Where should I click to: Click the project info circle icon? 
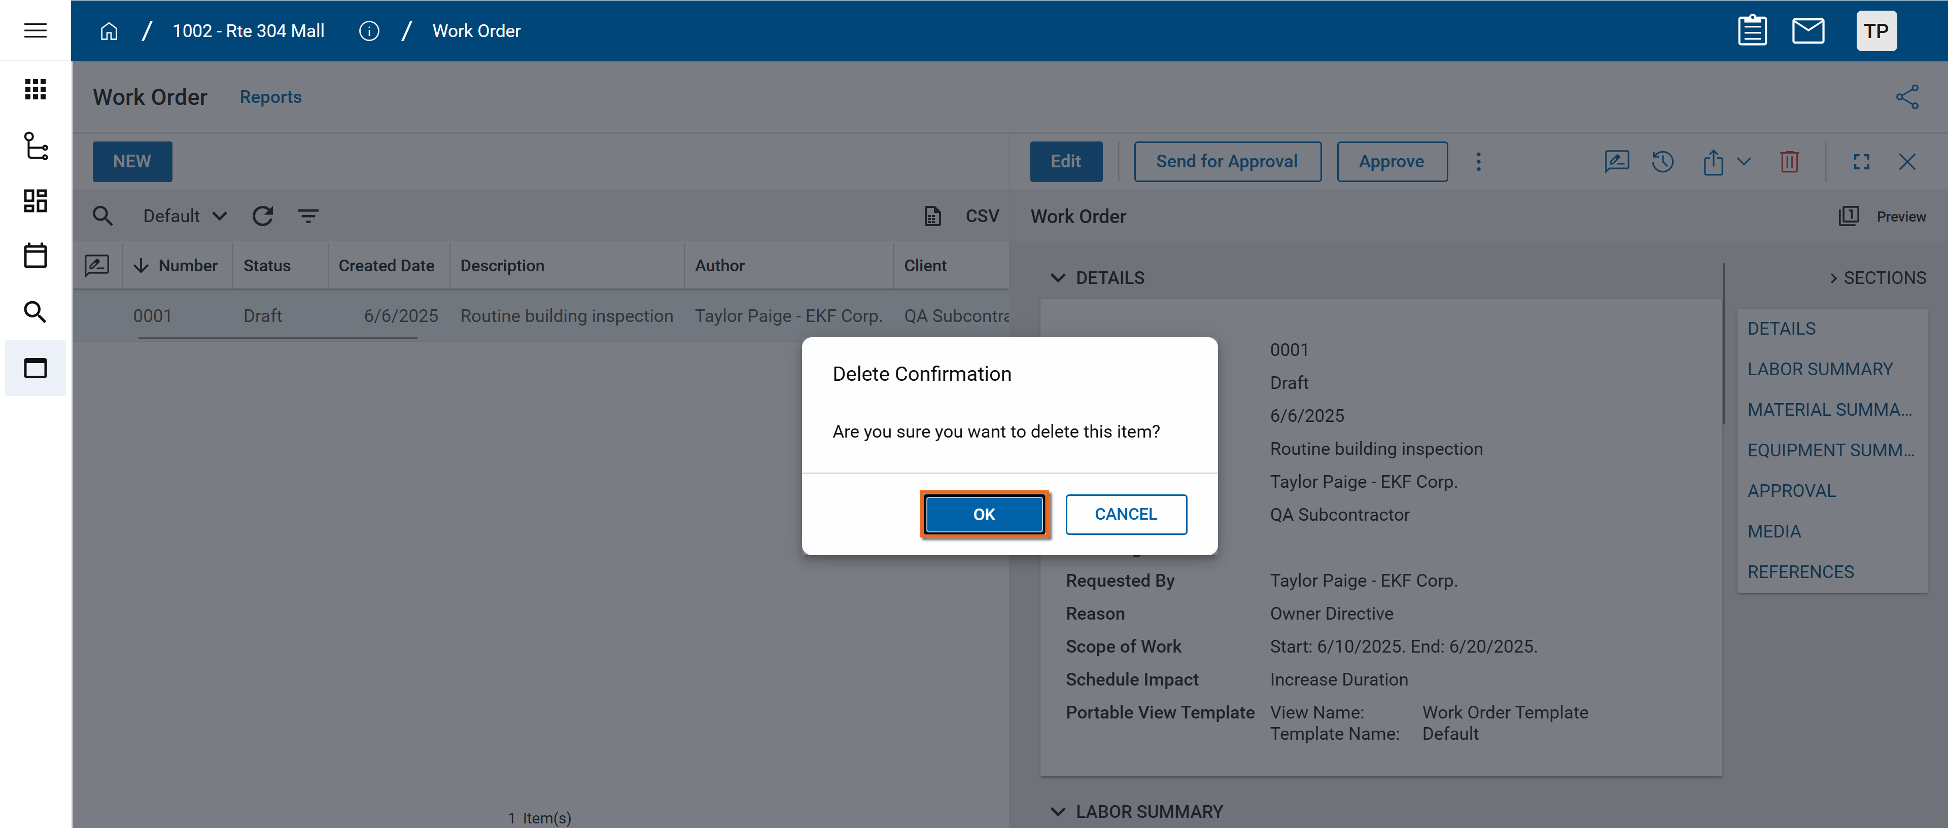click(368, 31)
